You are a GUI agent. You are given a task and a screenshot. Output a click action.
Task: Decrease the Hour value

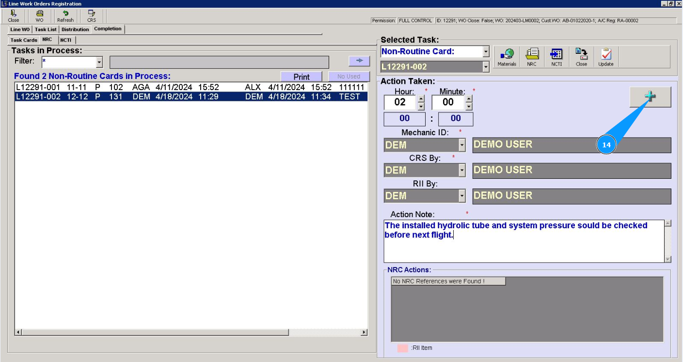pos(421,106)
